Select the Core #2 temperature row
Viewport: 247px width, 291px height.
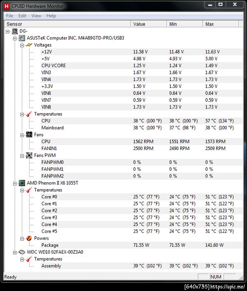pyautogui.click(x=142, y=211)
